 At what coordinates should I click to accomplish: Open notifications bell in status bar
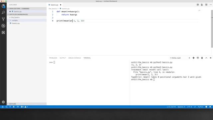coord(210,107)
